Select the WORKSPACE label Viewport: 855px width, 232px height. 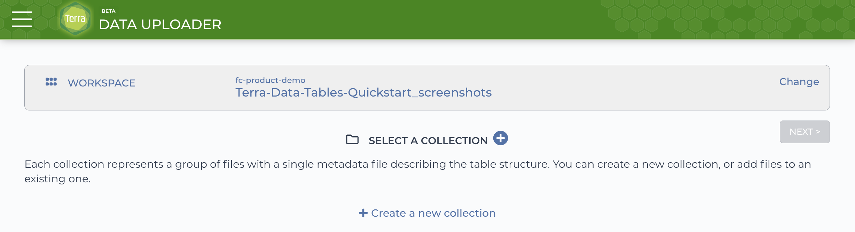tap(102, 83)
